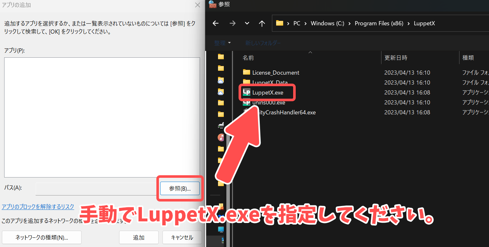The image size is (489, 247).
Task: Expand the chevron after PC in the breadcrumb
Action: (x=305, y=23)
